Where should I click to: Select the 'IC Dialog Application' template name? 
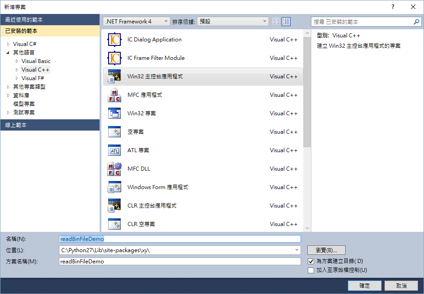click(155, 40)
